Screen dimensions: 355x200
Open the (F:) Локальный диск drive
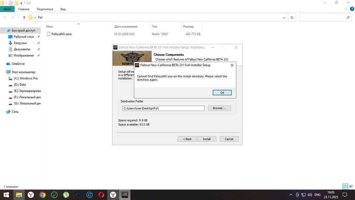(27, 97)
